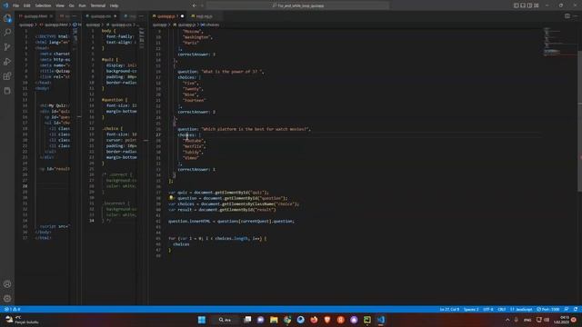Click quizapp.html in the HTML breadcrumb
Screen dimensions: 582x327
point(56,25)
